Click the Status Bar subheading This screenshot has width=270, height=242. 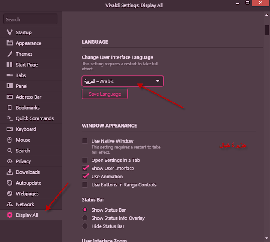(x=93, y=199)
